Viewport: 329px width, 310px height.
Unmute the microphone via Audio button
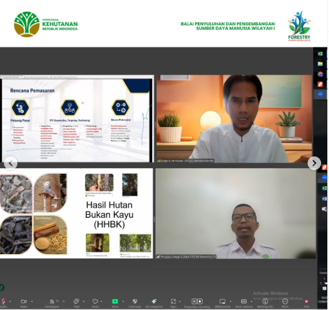tap(3, 303)
